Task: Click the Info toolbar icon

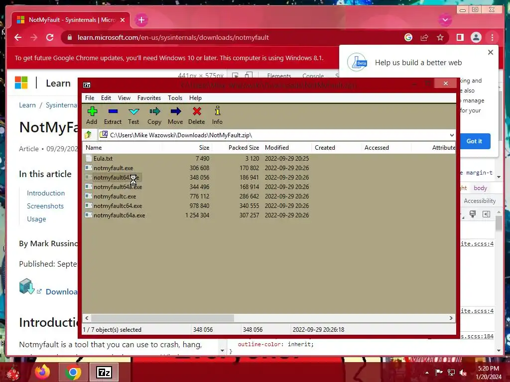Action: point(217,115)
